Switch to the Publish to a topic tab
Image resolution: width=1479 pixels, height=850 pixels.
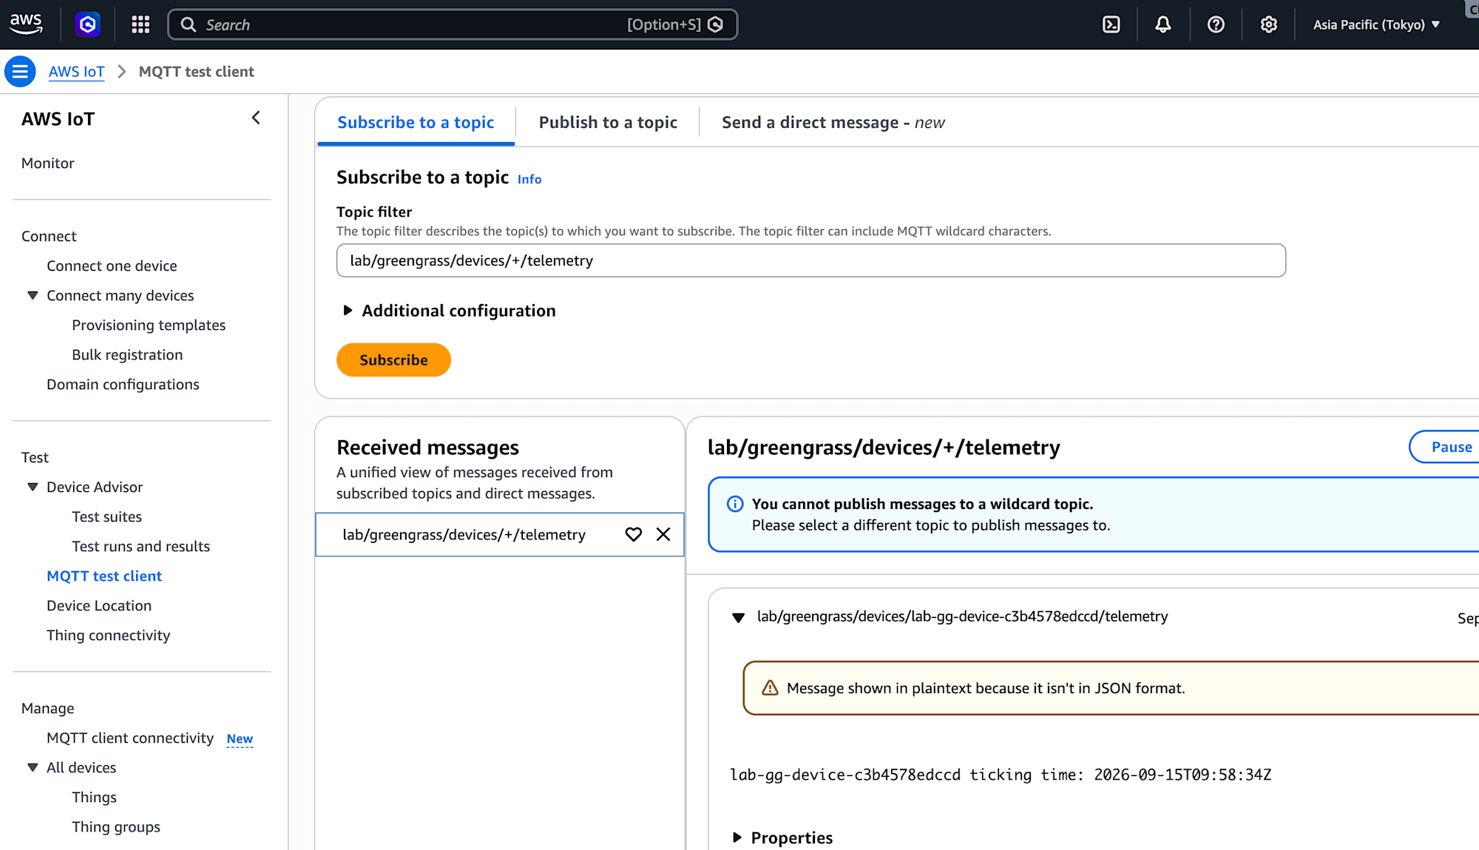[608, 123]
